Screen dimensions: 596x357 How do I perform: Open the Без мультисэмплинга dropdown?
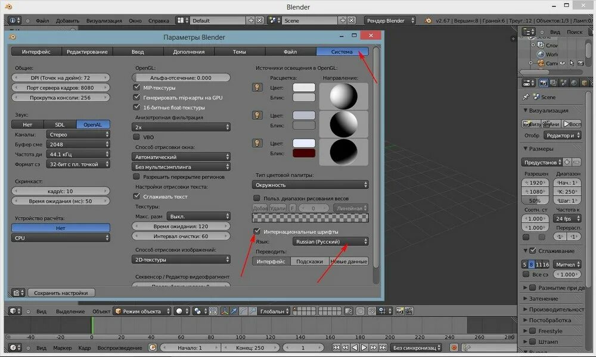tap(181, 167)
